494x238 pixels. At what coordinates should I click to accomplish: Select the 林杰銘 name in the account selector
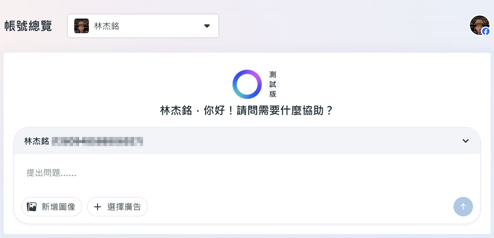(107, 26)
